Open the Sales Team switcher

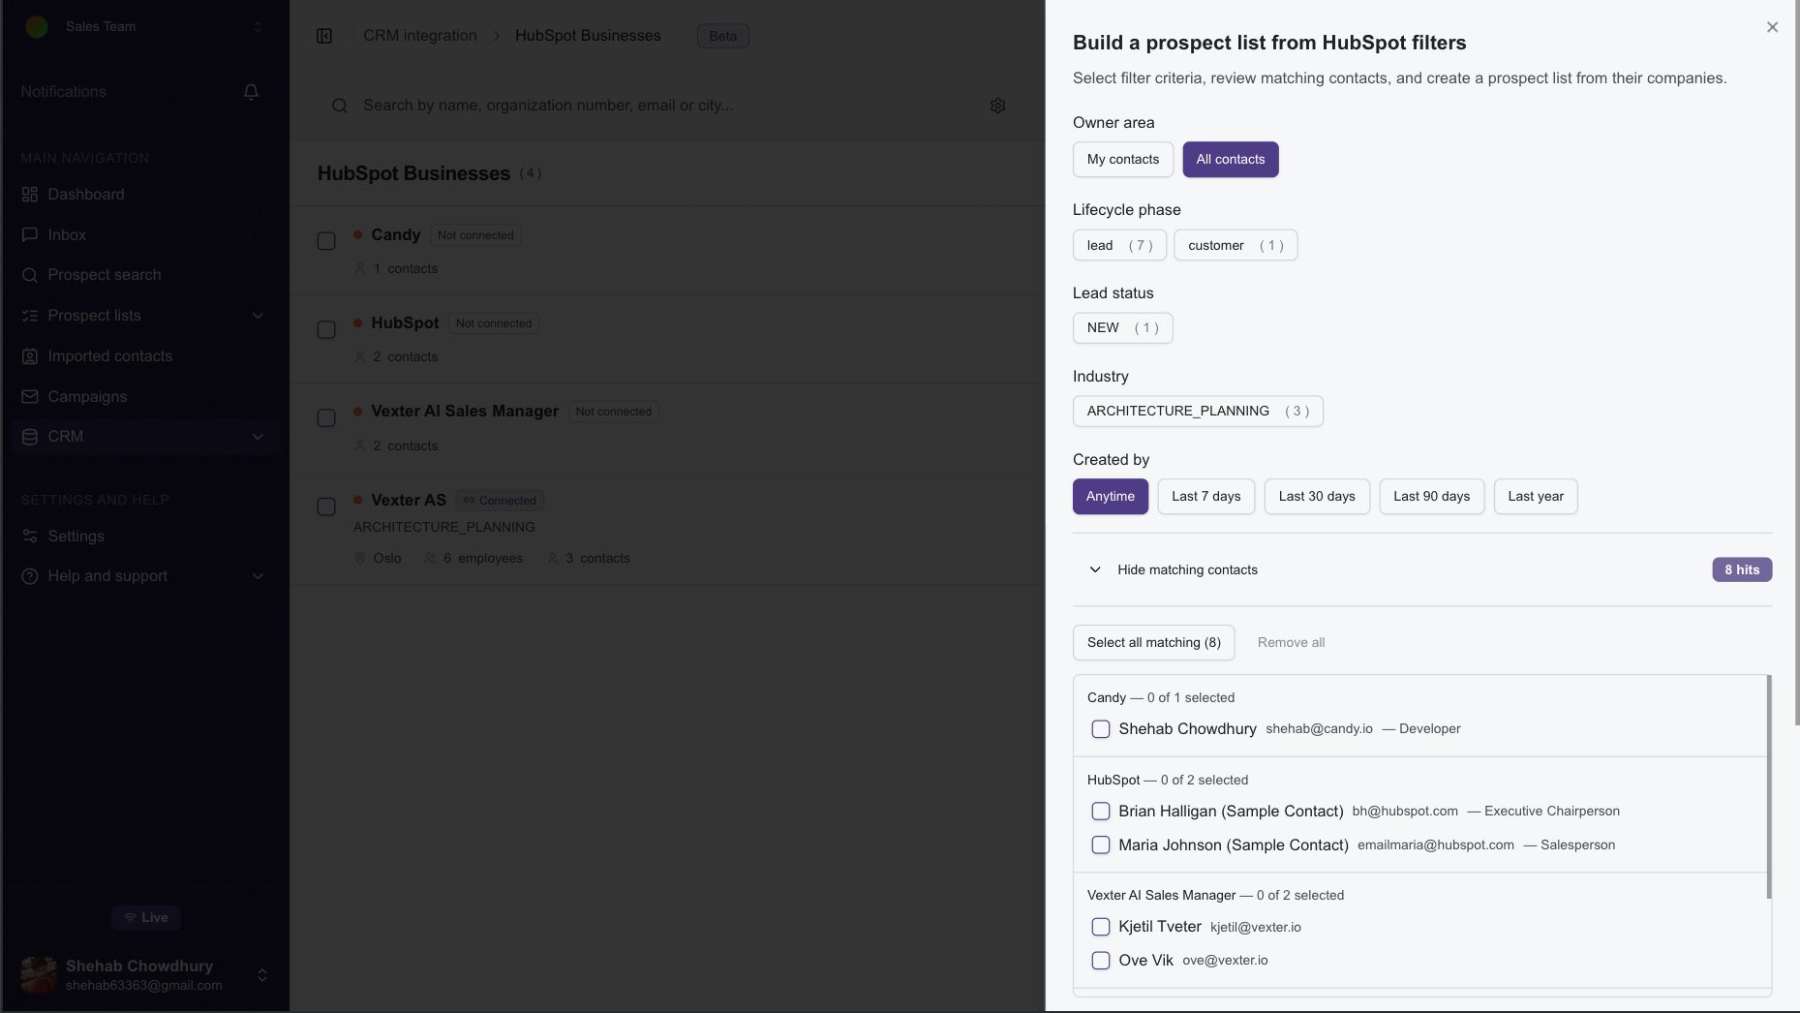coord(145,27)
